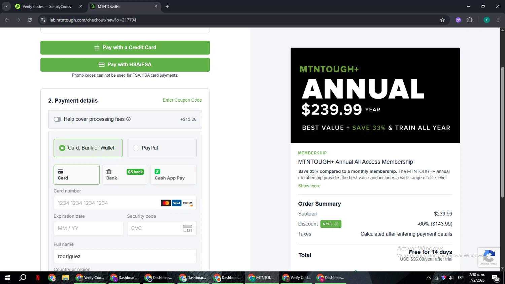The height and width of the screenshot is (284, 505).
Task: Focus the Security code CVC field
Action: point(162,228)
